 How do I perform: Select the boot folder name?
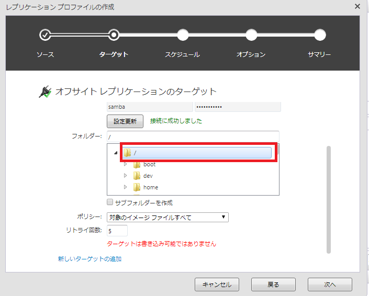point(150,164)
